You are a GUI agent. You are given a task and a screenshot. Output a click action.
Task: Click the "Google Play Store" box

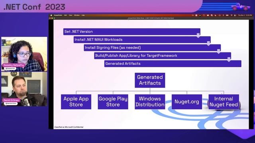113,102
